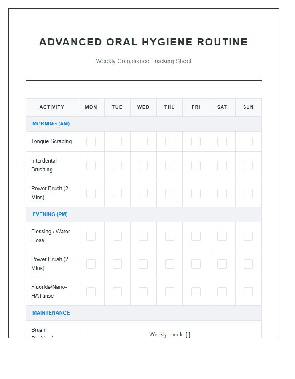Tick evening Power Brush box for Wednesday
This screenshot has height=379, width=295.
143,264
